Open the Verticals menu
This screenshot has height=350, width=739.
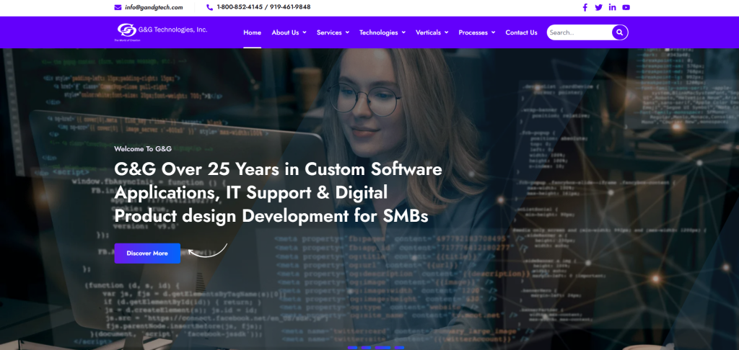(x=428, y=32)
